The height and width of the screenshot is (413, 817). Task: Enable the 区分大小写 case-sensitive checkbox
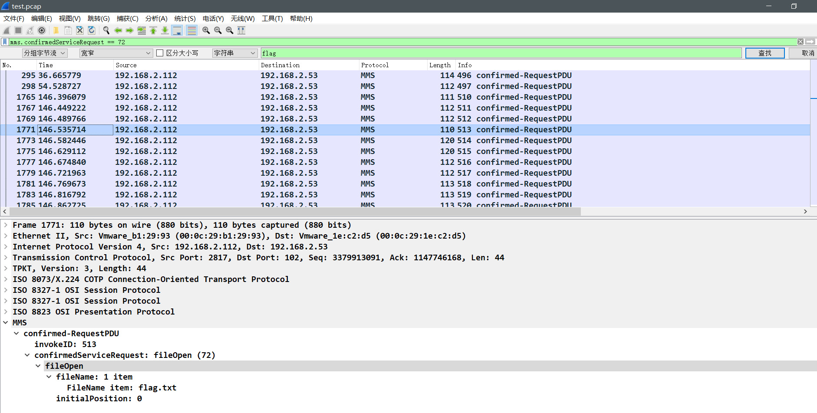pos(160,53)
